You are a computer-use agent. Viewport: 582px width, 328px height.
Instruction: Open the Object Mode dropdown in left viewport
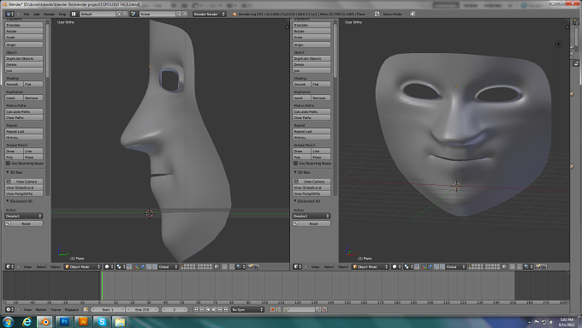[x=83, y=266]
